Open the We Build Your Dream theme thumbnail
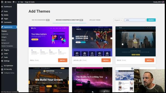The image size is (166, 93). [x=49, y=80]
